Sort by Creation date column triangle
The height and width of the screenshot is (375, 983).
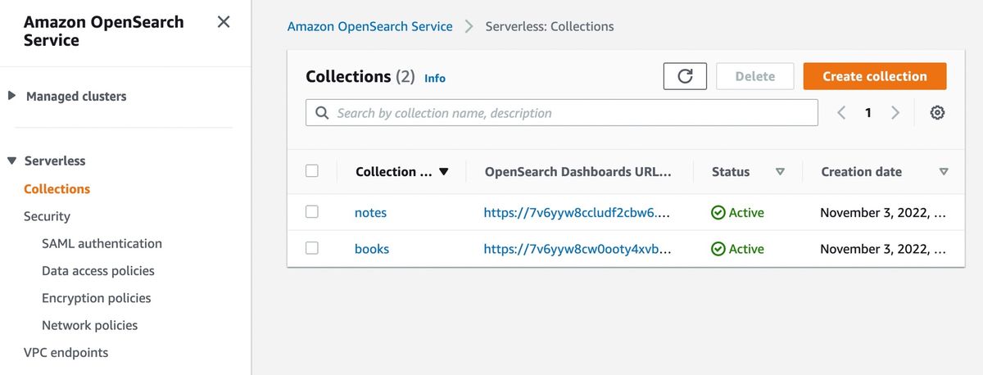click(944, 172)
